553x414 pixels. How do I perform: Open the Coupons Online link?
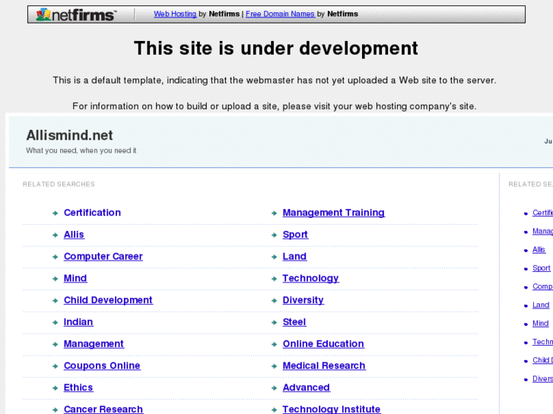[x=102, y=365]
